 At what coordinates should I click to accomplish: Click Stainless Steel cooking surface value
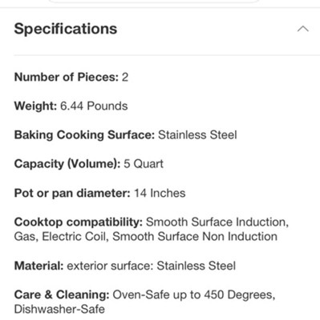(197, 135)
